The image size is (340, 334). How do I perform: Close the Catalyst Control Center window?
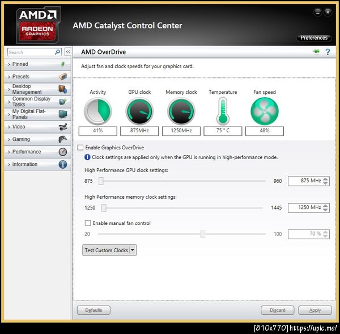328,12
